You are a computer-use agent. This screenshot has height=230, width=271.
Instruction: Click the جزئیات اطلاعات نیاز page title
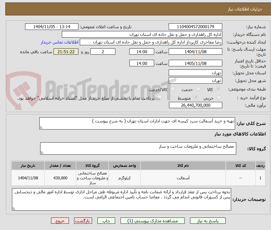point(245,9)
